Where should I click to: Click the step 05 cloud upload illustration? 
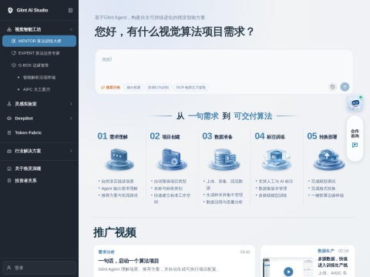pyautogui.click(x=329, y=159)
